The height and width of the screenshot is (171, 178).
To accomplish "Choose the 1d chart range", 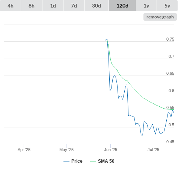I will point(53,6).
